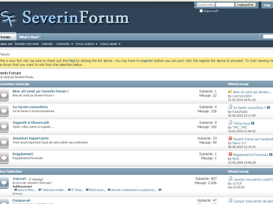Open user profile News S.F.
The height and width of the screenshot is (204, 273).
click(239, 143)
